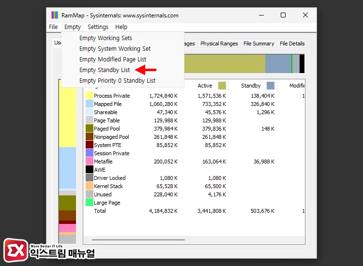
Task: Click the Kernel Stack orange swatch
Action: [x=90, y=186]
